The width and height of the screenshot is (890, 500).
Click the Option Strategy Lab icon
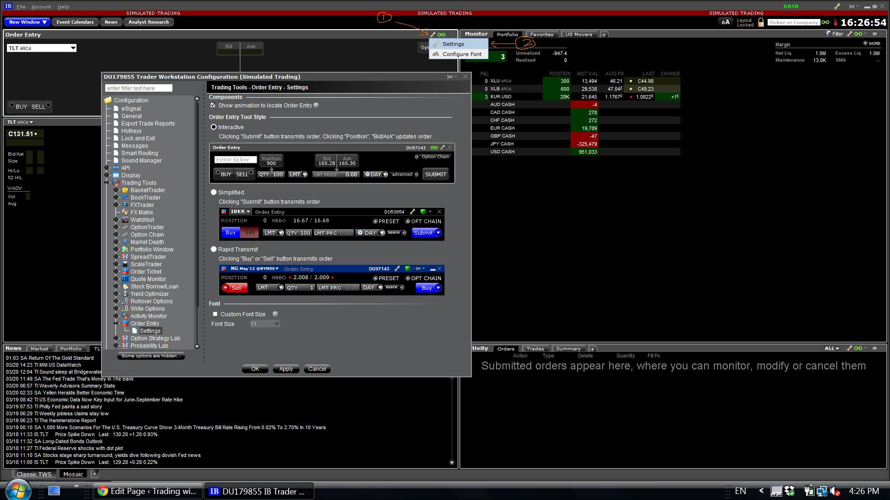(x=125, y=338)
